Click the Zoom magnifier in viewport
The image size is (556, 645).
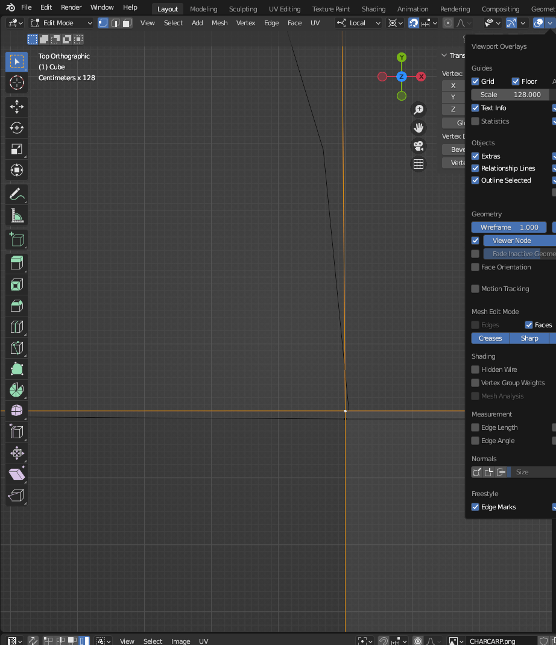419,109
